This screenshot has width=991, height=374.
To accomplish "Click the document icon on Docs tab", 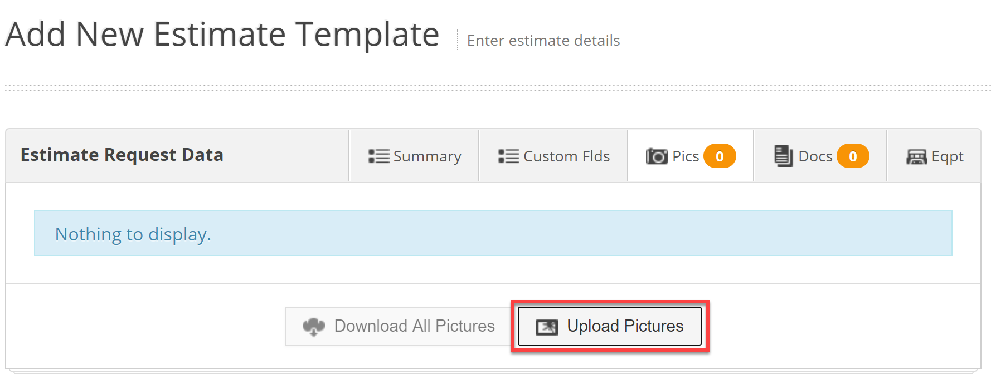I will click(784, 156).
